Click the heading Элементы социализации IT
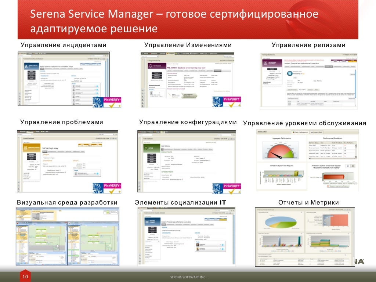The image size is (376, 282). click(180, 202)
